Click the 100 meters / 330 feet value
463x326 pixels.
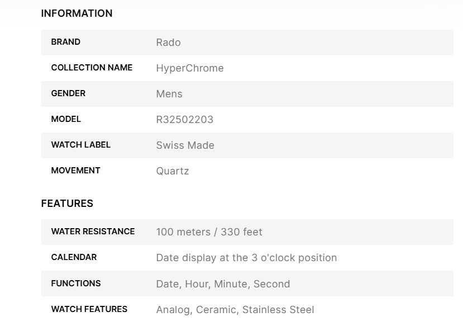click(x=209, y=232)
